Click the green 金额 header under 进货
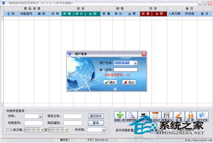 tap(93, 14)
